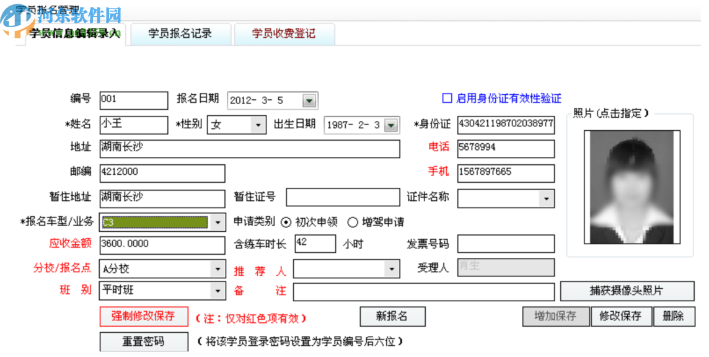The height and width of the screenshot is (357, 709).
Task: Open the 学员收费登记 tab
Action: pos(284,34)
